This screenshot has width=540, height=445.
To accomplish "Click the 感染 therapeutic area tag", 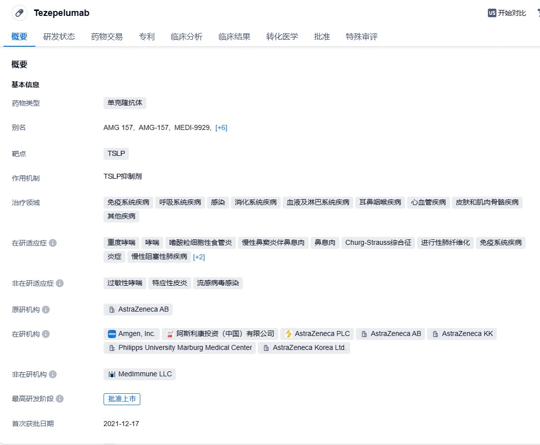I will pos(217,203).
